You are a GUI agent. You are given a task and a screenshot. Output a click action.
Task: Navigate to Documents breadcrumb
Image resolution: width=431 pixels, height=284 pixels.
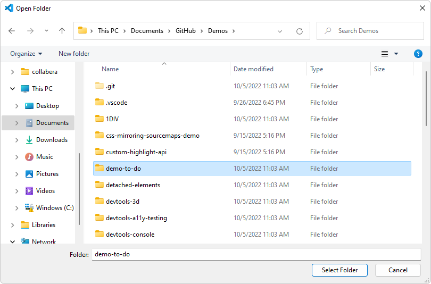point(147,31)
